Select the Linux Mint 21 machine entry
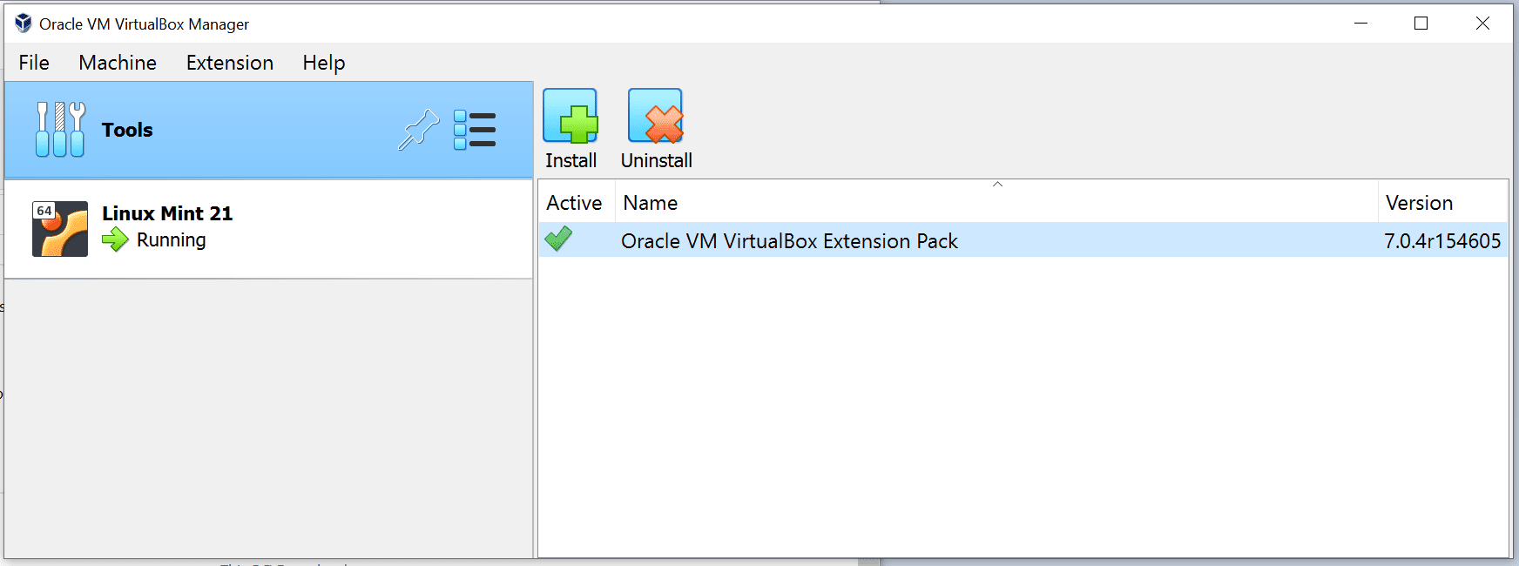This screenshot has height=566, width=1519. [268, 229]
